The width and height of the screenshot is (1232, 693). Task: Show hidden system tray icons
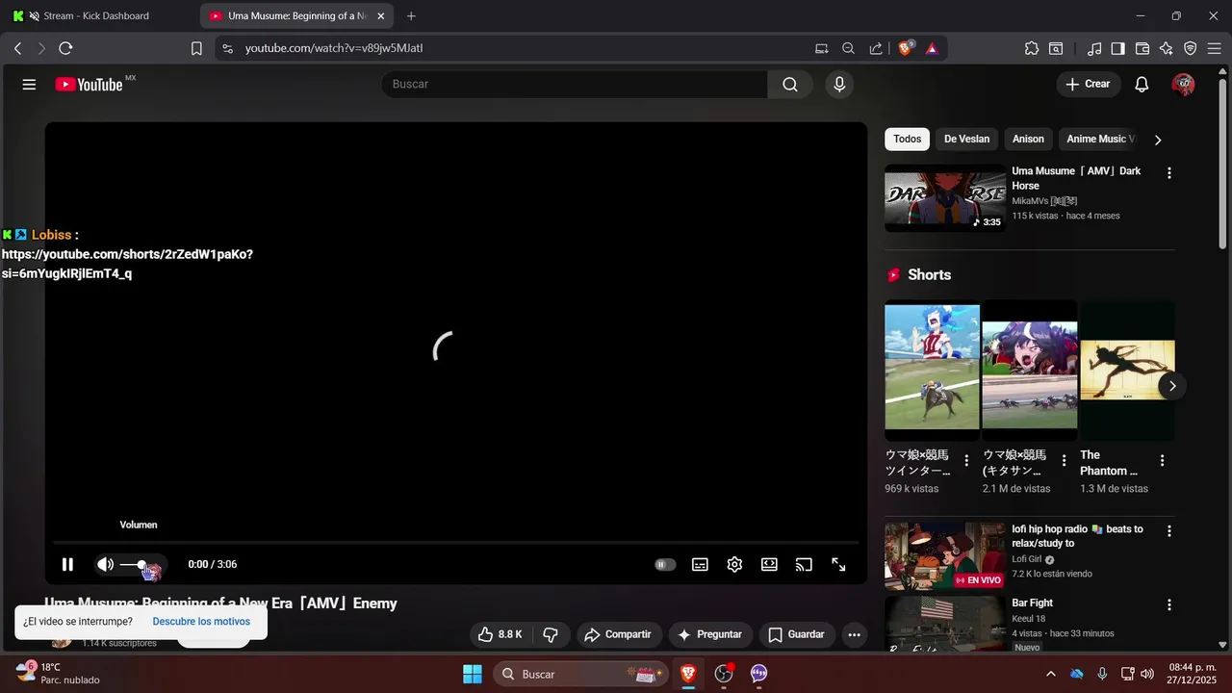[x=1050, y=674]
